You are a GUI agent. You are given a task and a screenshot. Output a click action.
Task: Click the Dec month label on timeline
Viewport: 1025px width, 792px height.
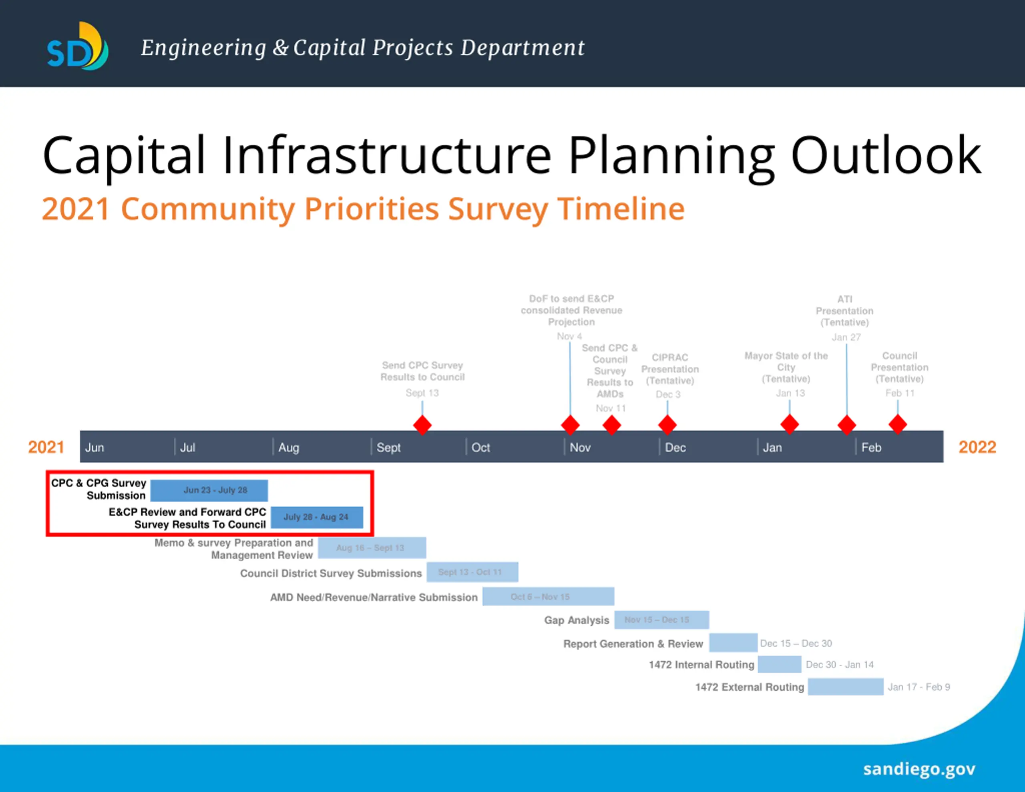click(x=675, y=447)
